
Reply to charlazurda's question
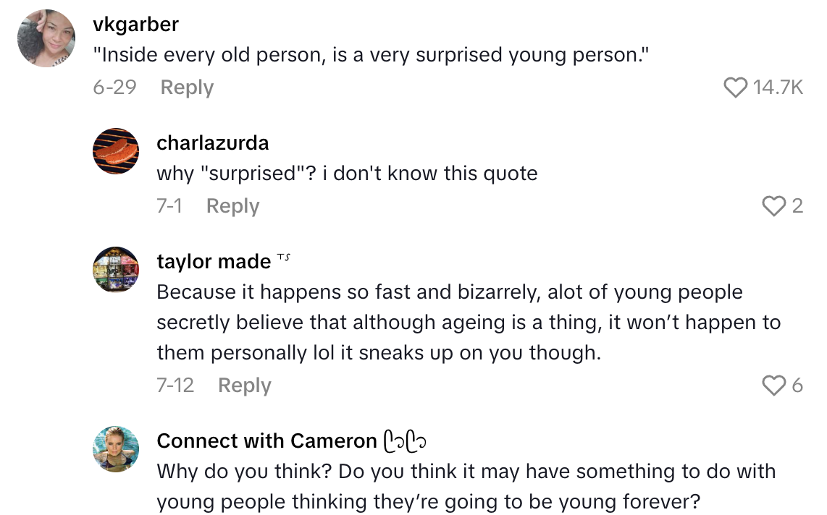point(232,205)
